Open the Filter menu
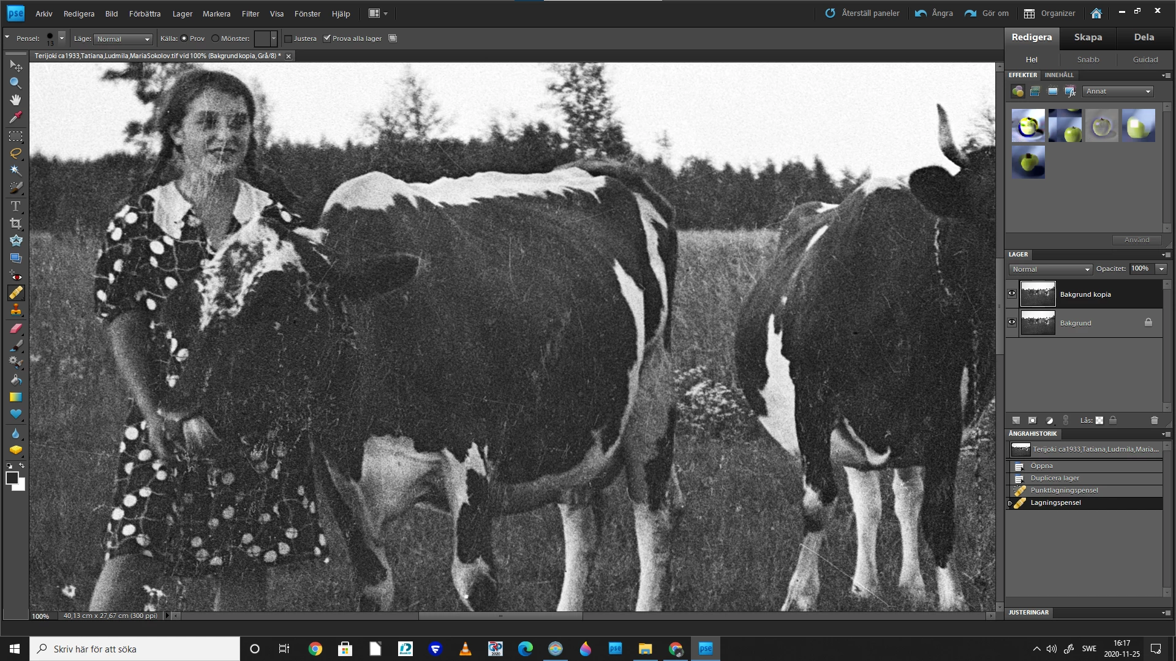 (250, 13)
